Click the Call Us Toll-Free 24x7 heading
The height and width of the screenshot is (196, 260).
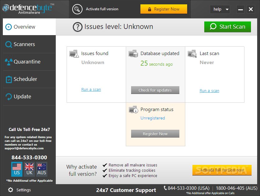(29, 129)
